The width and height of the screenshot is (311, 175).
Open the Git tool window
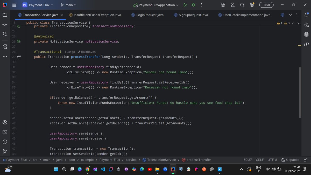[x=5, y=151]
